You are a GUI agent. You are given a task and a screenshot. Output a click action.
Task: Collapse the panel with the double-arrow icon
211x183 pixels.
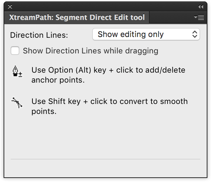point(201,7)
